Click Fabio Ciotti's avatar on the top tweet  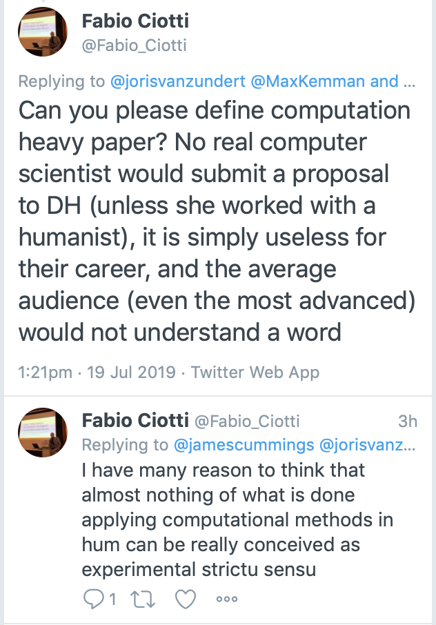pos(43,33)
